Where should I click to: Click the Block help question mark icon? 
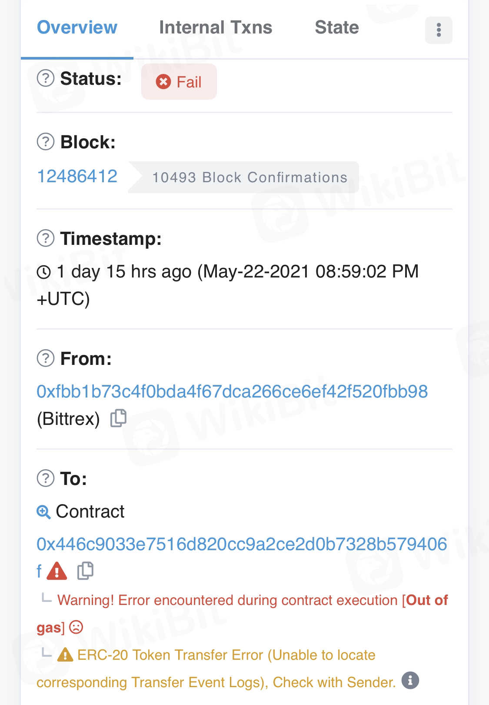click(x=46, y=142)
